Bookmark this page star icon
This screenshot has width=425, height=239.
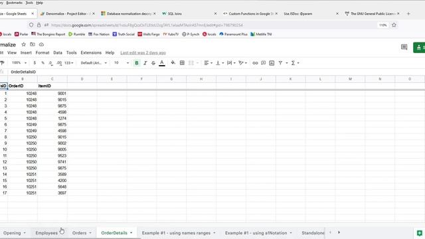pos(394,25)
